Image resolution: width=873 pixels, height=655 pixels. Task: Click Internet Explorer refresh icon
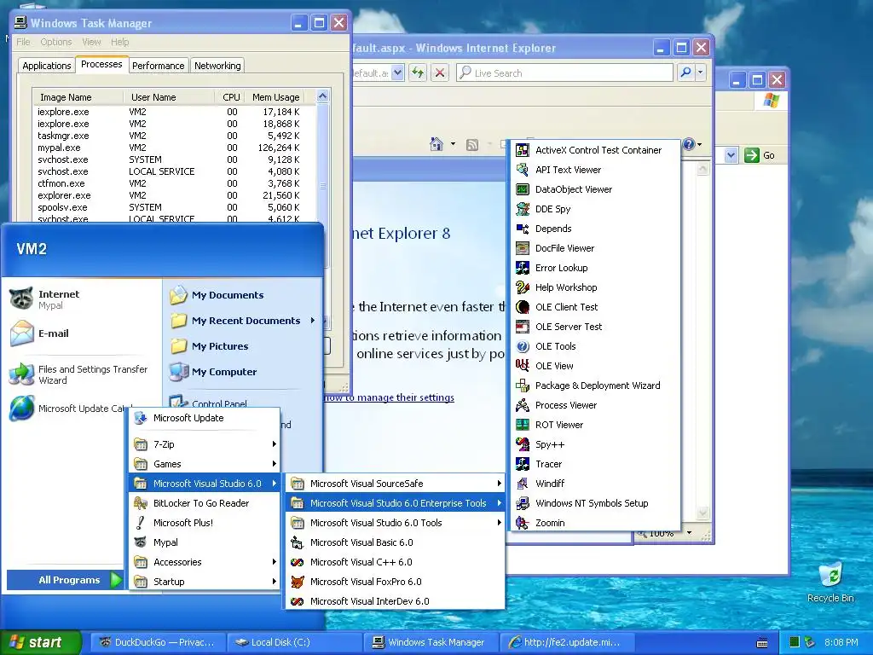[x=418, y=73]
